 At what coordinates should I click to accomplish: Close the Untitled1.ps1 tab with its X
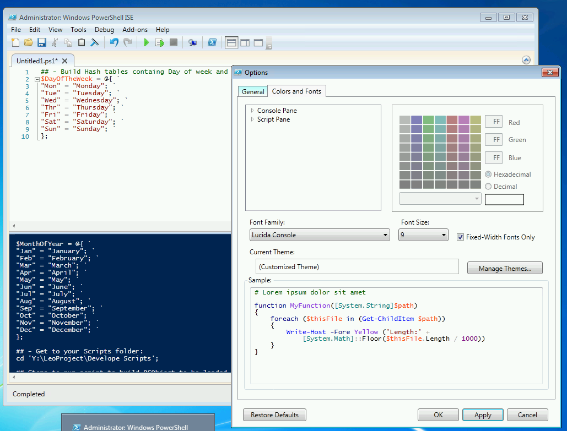[x=64, y=61]
